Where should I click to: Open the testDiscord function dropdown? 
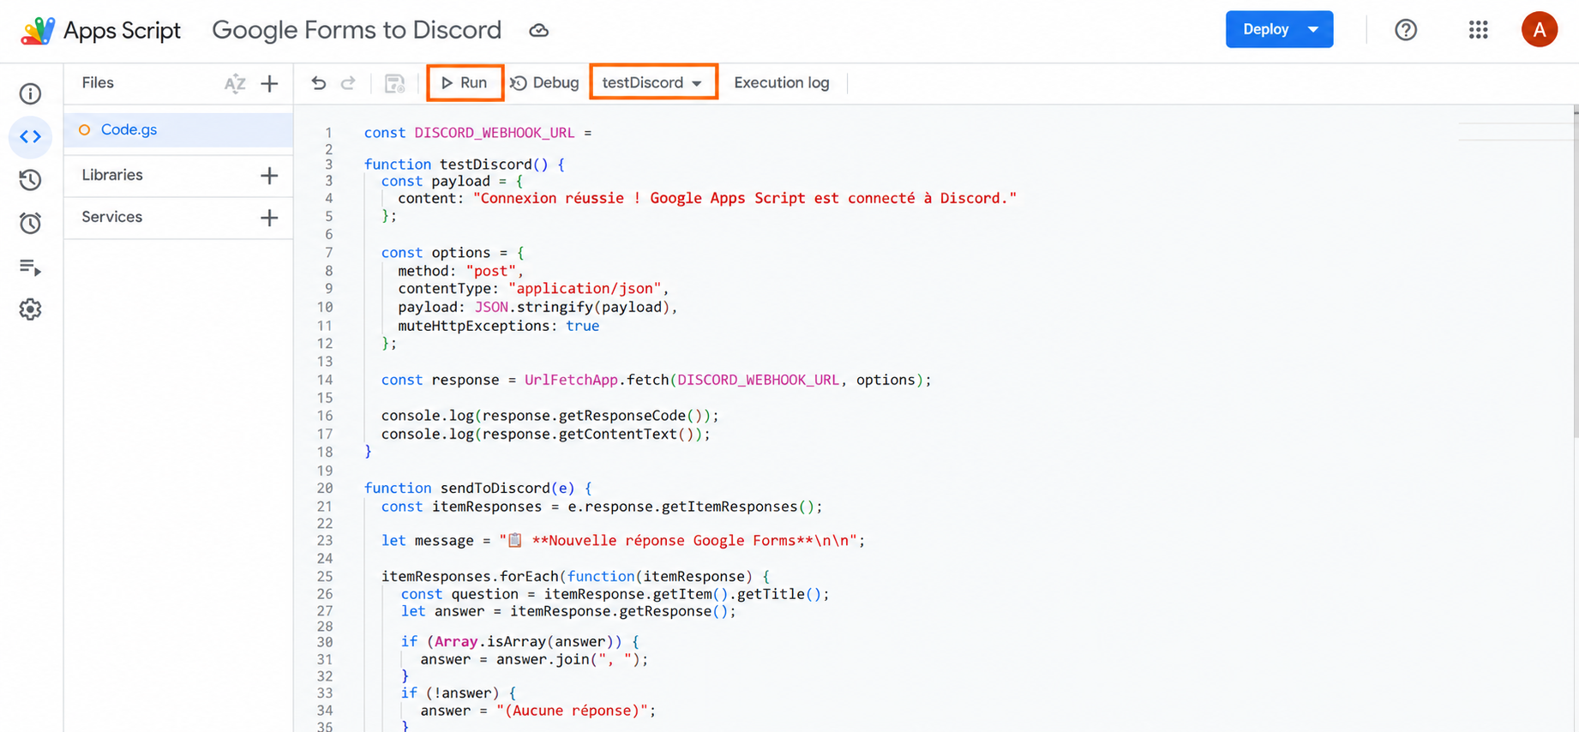[x=653, y=83]
